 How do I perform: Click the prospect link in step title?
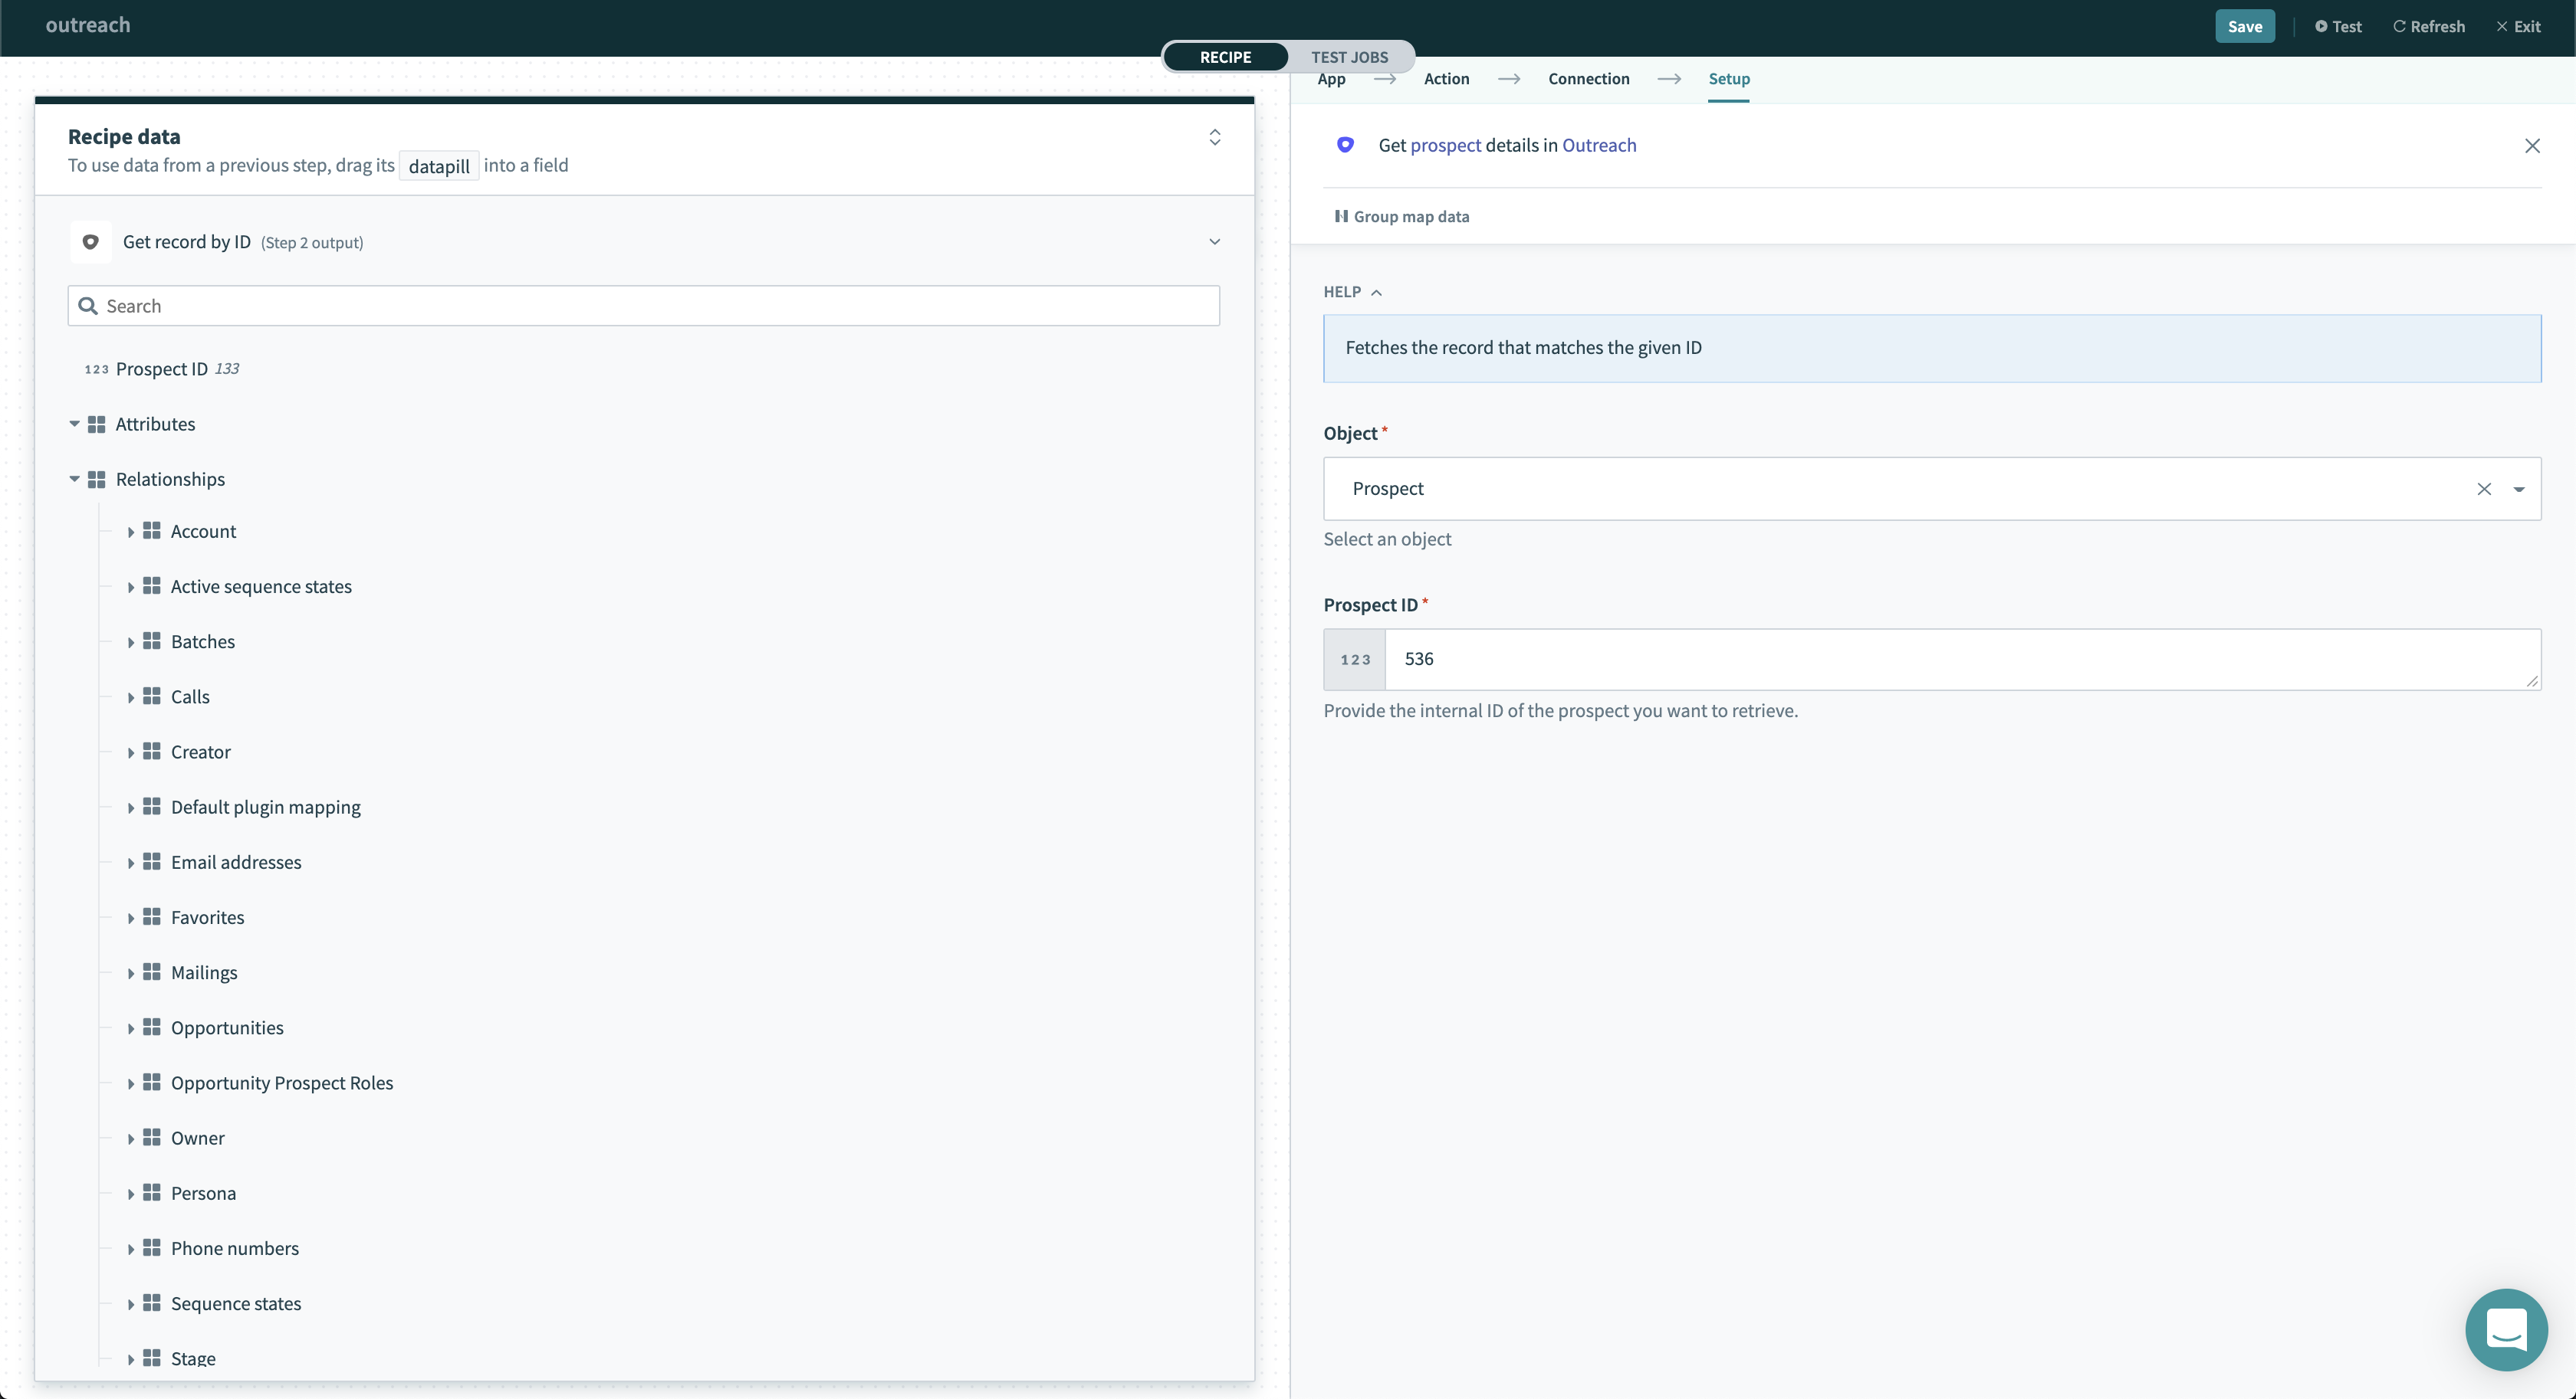pyautogui.click(x=1445, y=145)
